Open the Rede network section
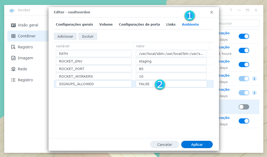This screenshot has height=157, width=267. tap(22, 69)
